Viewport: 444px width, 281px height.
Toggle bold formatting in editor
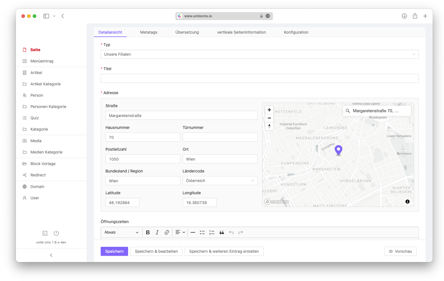click(x=148, y=232)
